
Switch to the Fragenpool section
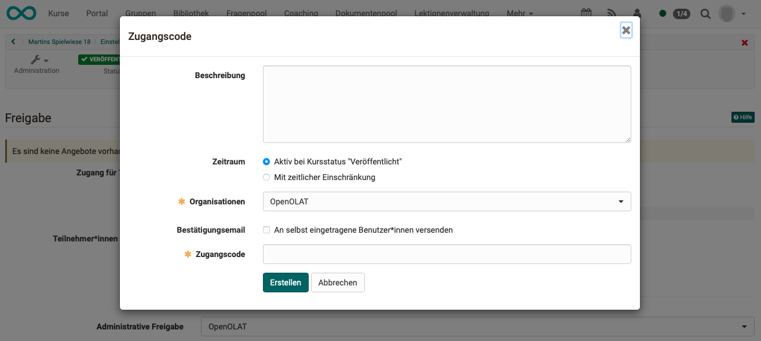246,13
